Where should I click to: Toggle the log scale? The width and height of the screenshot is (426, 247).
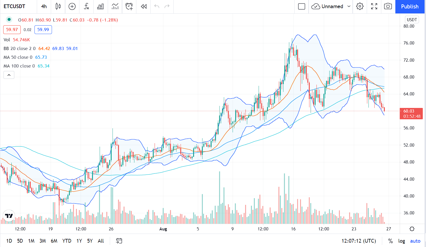(x=401, y=241)
